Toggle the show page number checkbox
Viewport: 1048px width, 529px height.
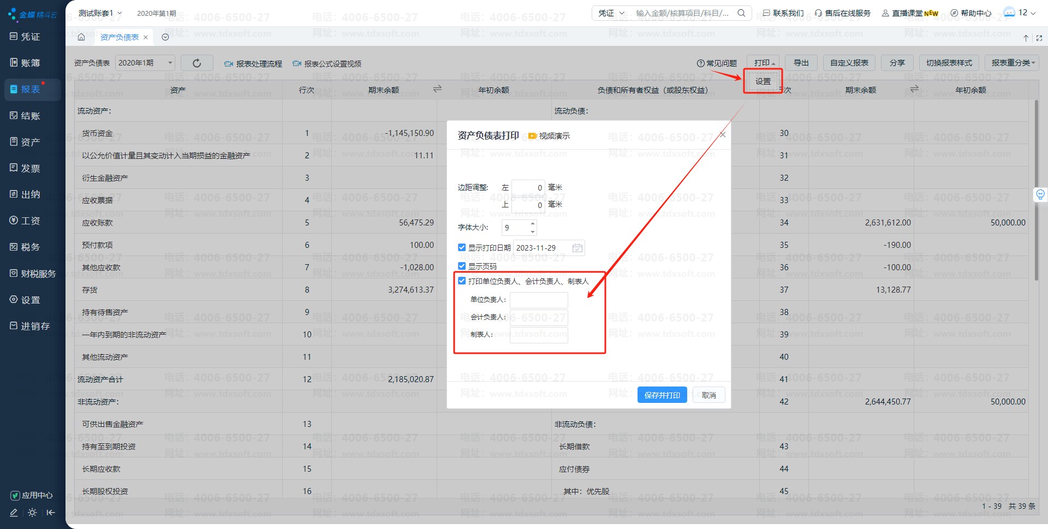click(462, 266)
